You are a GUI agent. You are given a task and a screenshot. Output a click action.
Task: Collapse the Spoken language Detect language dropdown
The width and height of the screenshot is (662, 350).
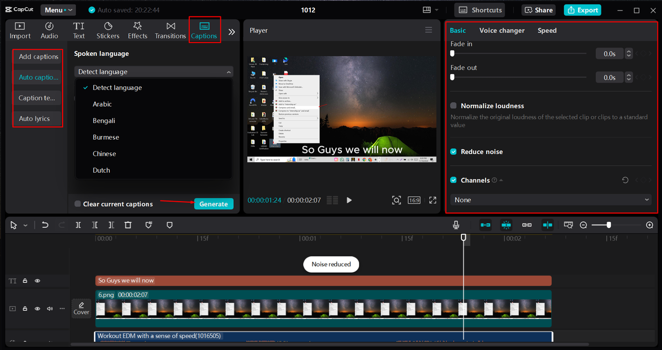[154, 72]
